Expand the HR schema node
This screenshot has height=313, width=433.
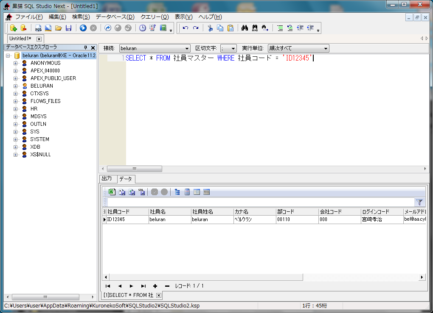(15, 109)
